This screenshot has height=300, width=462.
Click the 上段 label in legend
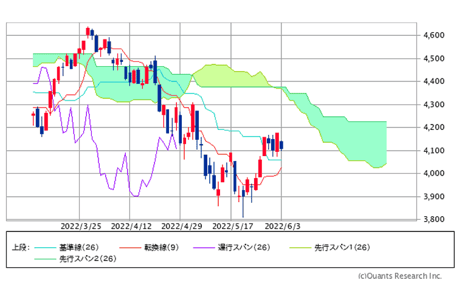pos(21,247)
